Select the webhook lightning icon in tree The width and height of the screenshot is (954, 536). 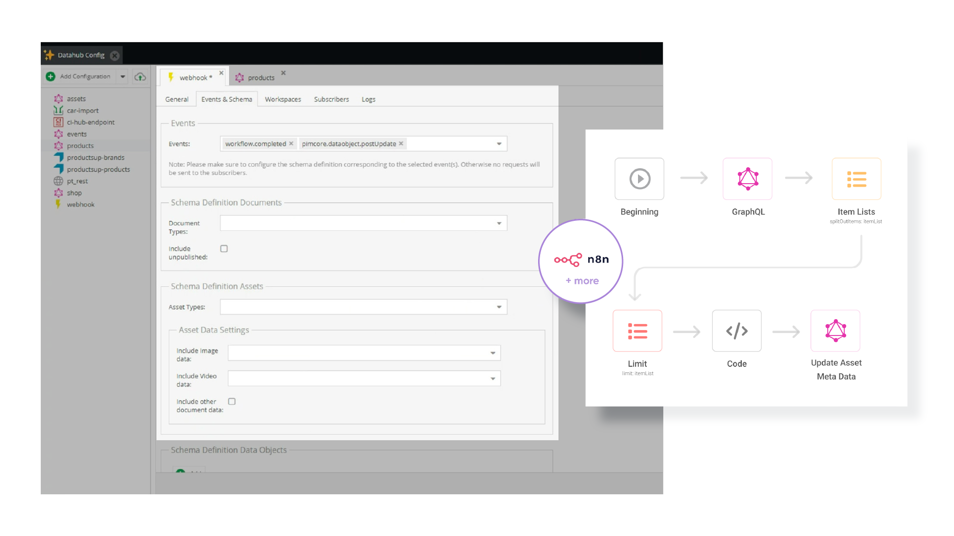pos(58,204)
